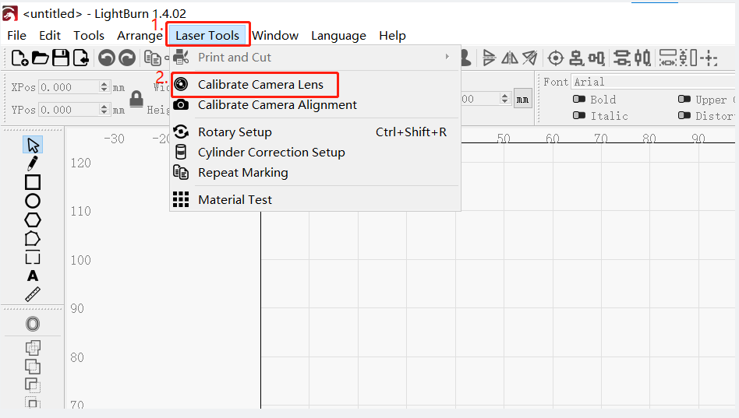
Task: Open the Material Test generator
Action: [x=315, y=200]
